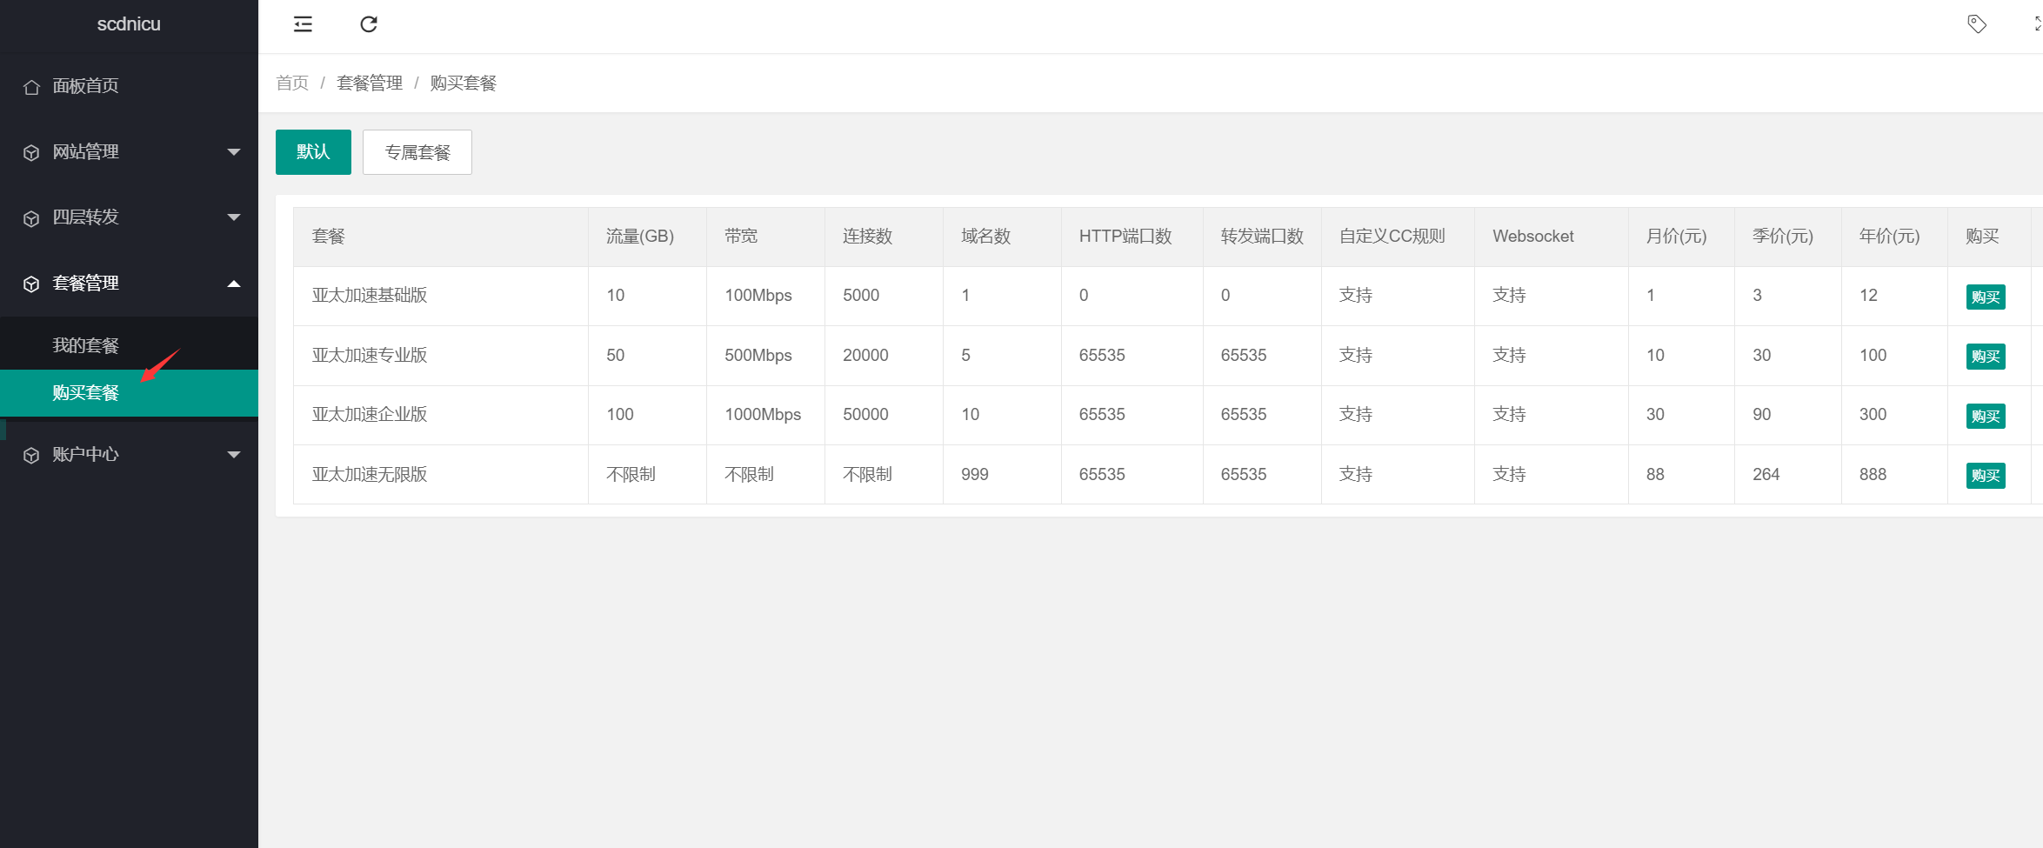
Task: Purchase 亚太加速基础版 with its 购买 button
Action: point(1985,297)
